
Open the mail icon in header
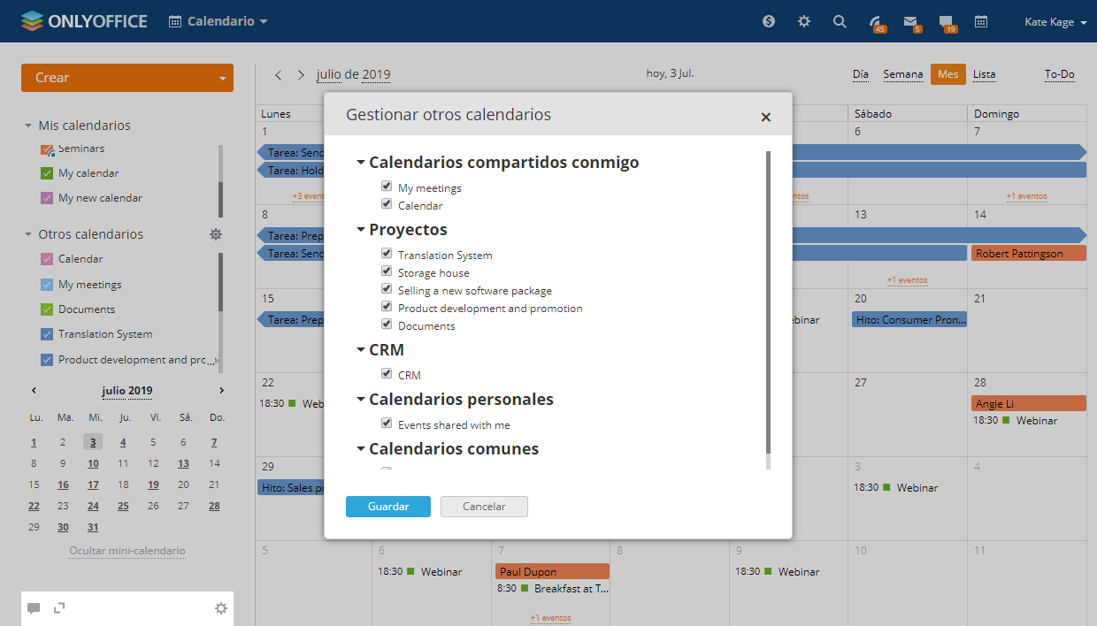[910, 21]
